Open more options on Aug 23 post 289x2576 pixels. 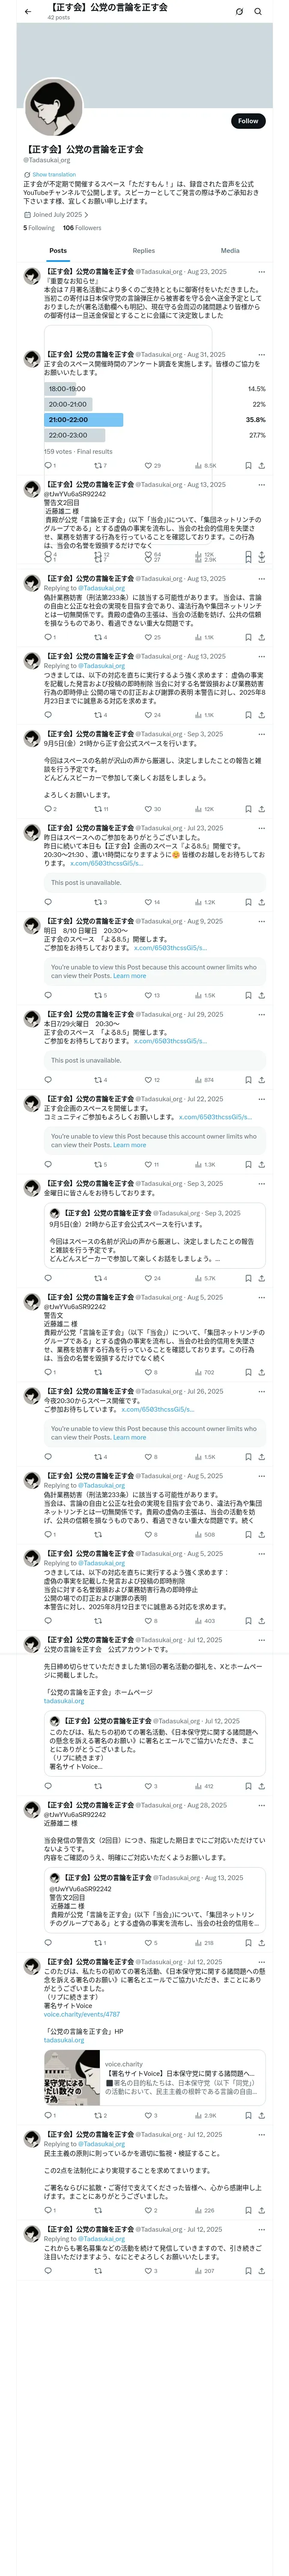point(261,271)
